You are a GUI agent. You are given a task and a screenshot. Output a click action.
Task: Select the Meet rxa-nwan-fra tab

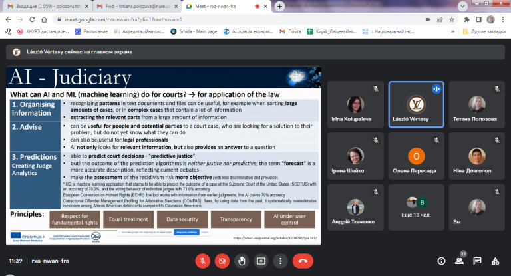point(221,6)
